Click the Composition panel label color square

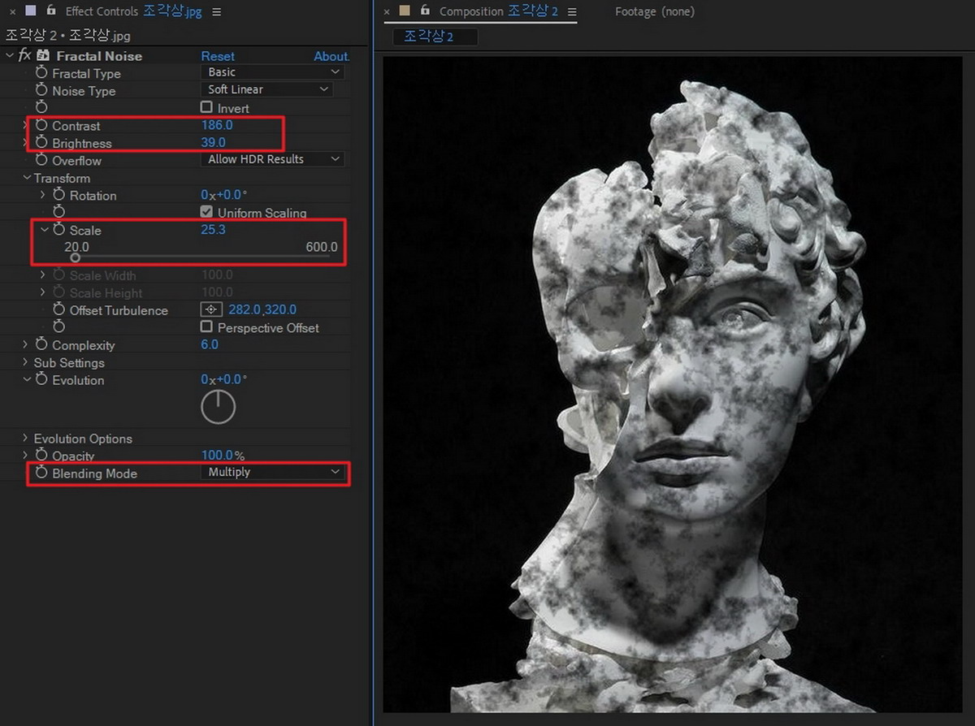click(405, 11)
